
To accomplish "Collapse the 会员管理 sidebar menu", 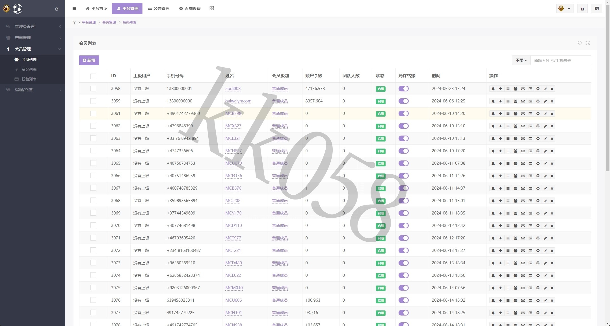I will [33, 49].
